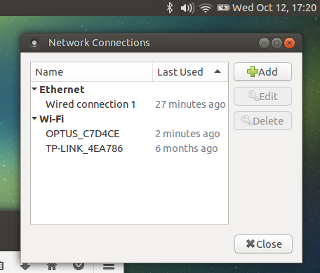
Task: Click the Close button in dialog
Action: (263, 244)
